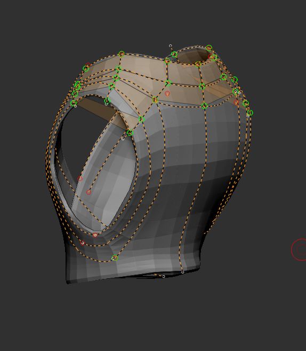Screen dimensions: 306x351
Task: Click the green point at the topmost neck rim
Action: pyautogui.click(x=209, y=48)
